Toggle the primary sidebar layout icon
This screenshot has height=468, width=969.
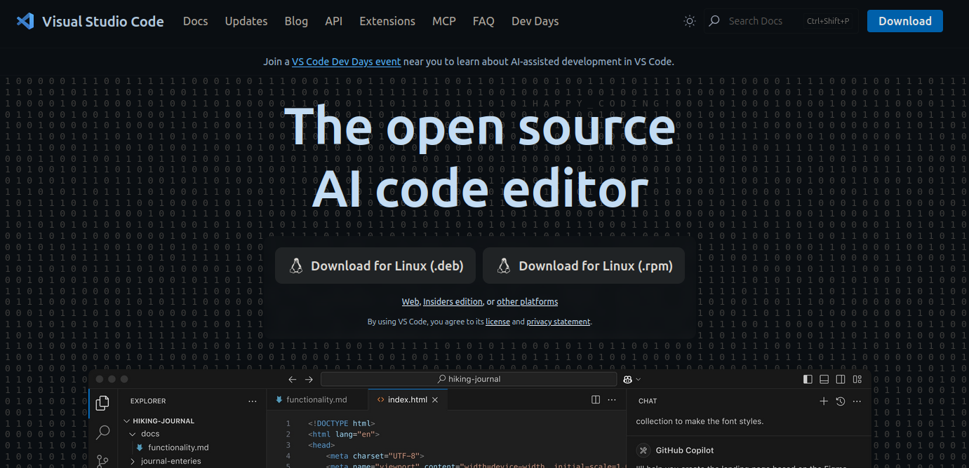808,379
